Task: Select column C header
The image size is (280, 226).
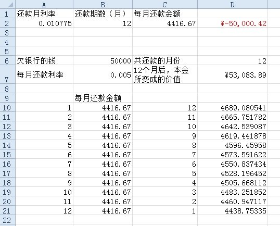Action: click(165, 4)
